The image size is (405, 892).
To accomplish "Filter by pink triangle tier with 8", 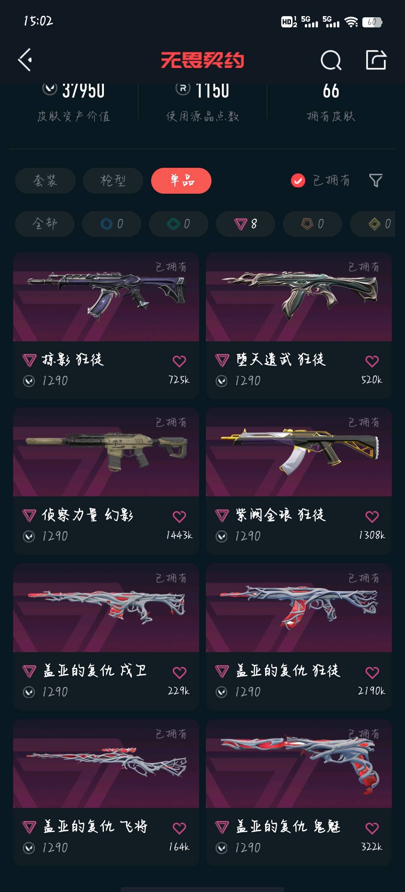I will (245, 224).
